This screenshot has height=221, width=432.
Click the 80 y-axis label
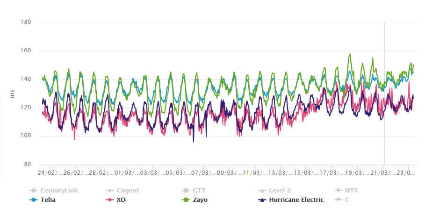pos(27,164)
